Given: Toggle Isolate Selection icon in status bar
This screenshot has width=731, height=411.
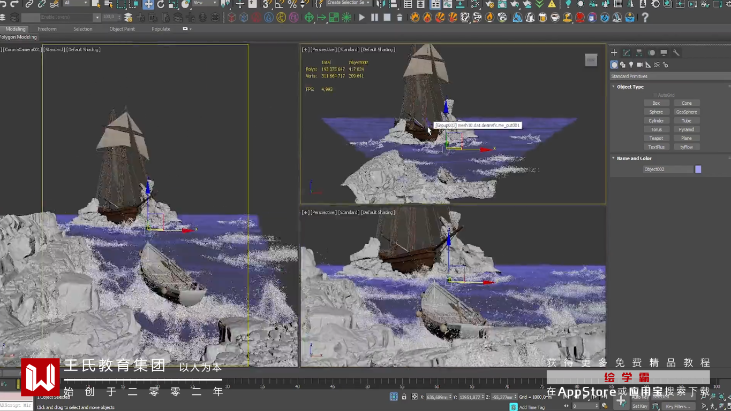Looking at the screenshot, I should pos(394,397).
